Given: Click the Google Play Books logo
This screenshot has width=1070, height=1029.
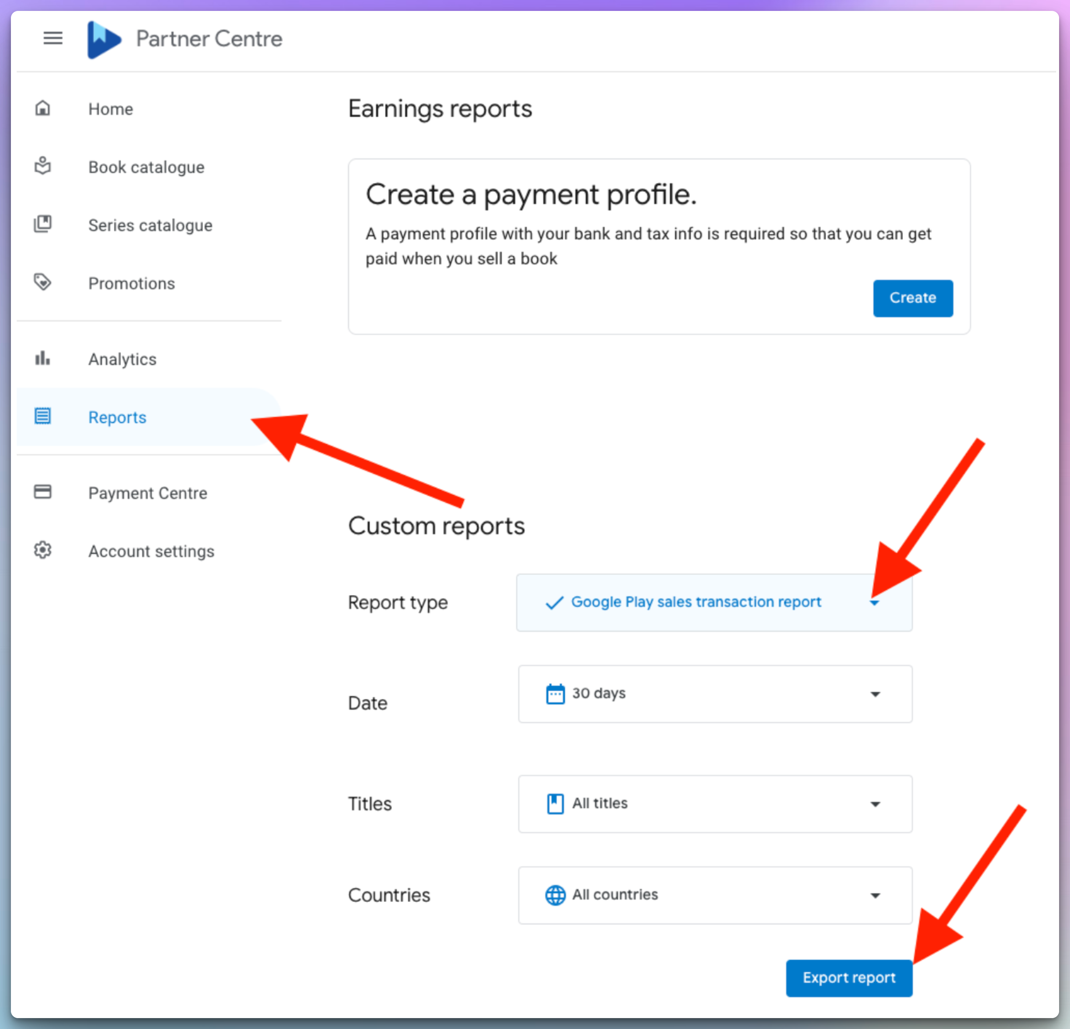Looking at the screenshot, I should [104, 39].
